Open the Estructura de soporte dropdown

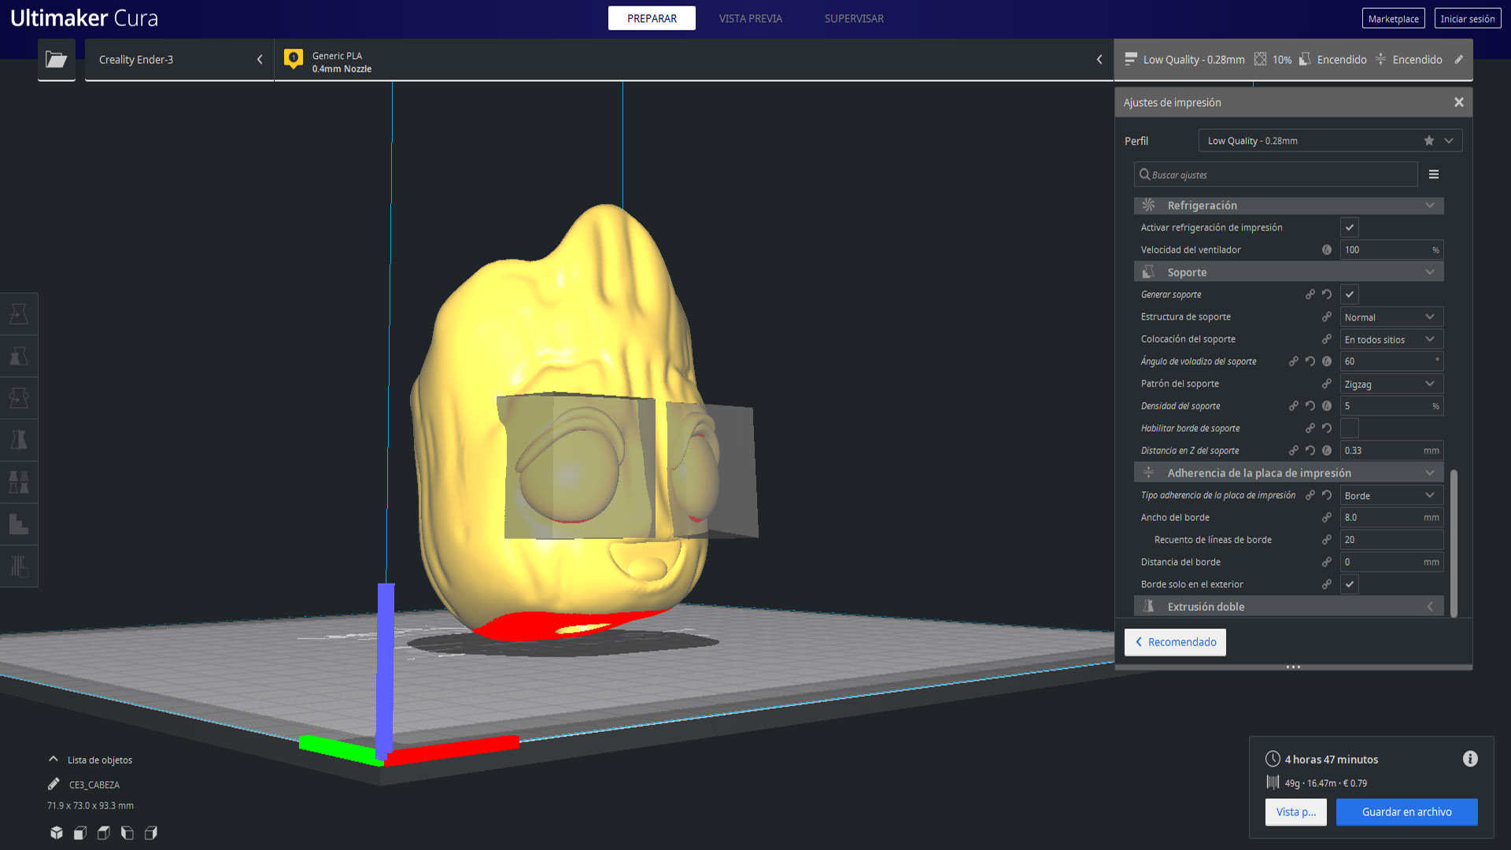tap(1391, 316)
